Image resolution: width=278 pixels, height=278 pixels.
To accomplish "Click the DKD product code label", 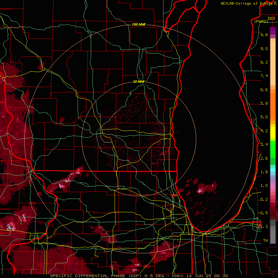I will pyautogui.click(x=271, y=19).
